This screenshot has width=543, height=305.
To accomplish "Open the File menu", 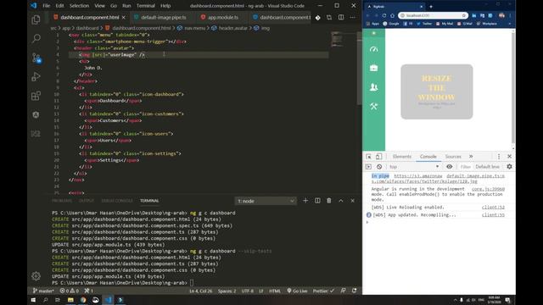I will coord(46,6).
